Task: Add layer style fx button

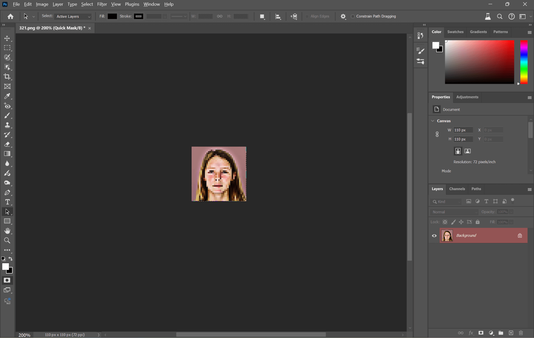Action: point(471,333)
